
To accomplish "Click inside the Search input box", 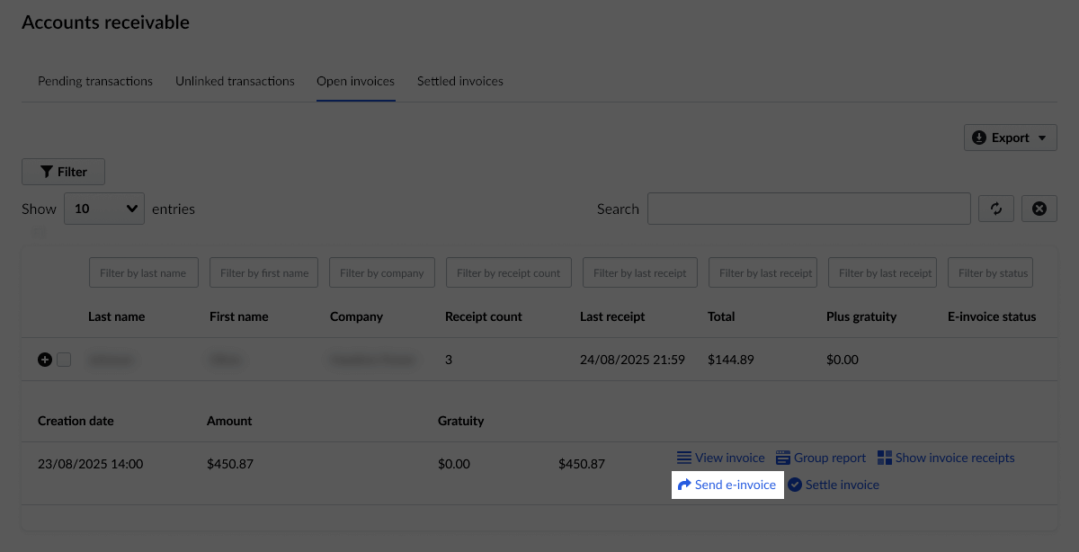I will 807,208.
